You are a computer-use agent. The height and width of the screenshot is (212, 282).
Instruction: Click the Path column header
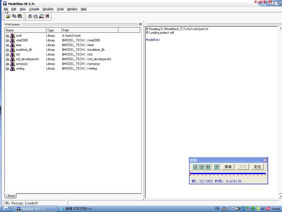pyautogui.click(x=90, y=30)
